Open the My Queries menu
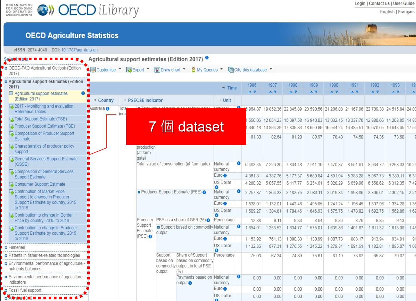 [207, 70]
